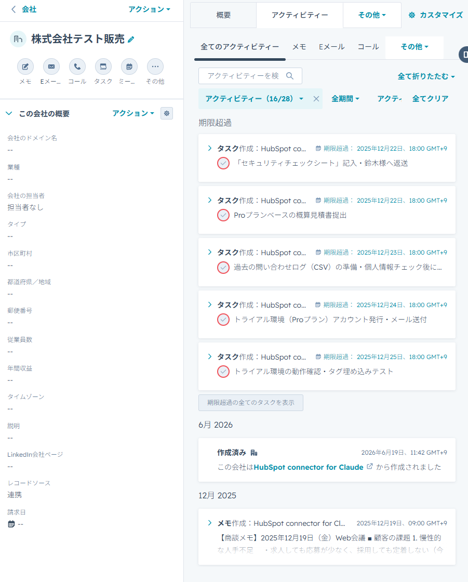Click the edit pencil next to 株式会社テスト販売

coord(131,39)
